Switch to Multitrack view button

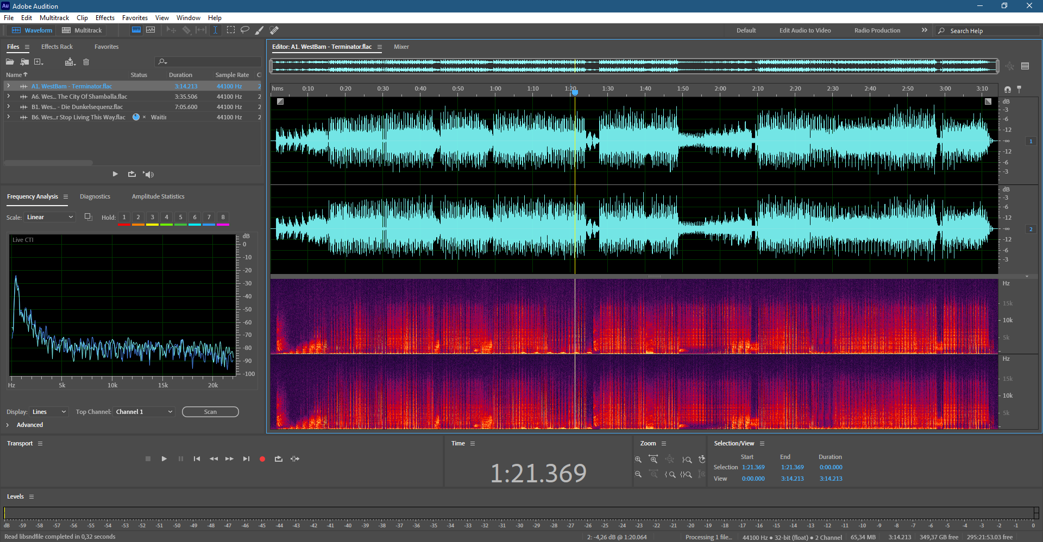point(82,30)
